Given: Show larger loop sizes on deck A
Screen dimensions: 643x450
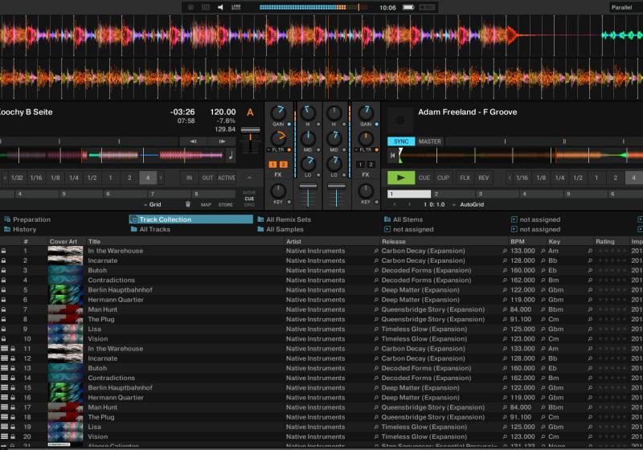Looking at the screenshot, I should 161,178.
